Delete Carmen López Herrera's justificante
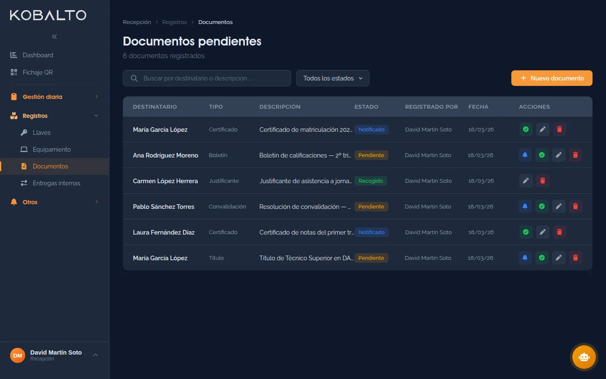The image size is (606, 379). pos(542,181)
